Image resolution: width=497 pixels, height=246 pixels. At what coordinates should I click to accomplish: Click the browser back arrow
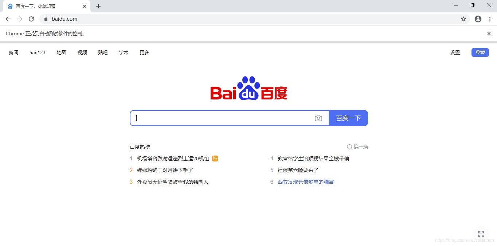[8, 19]
